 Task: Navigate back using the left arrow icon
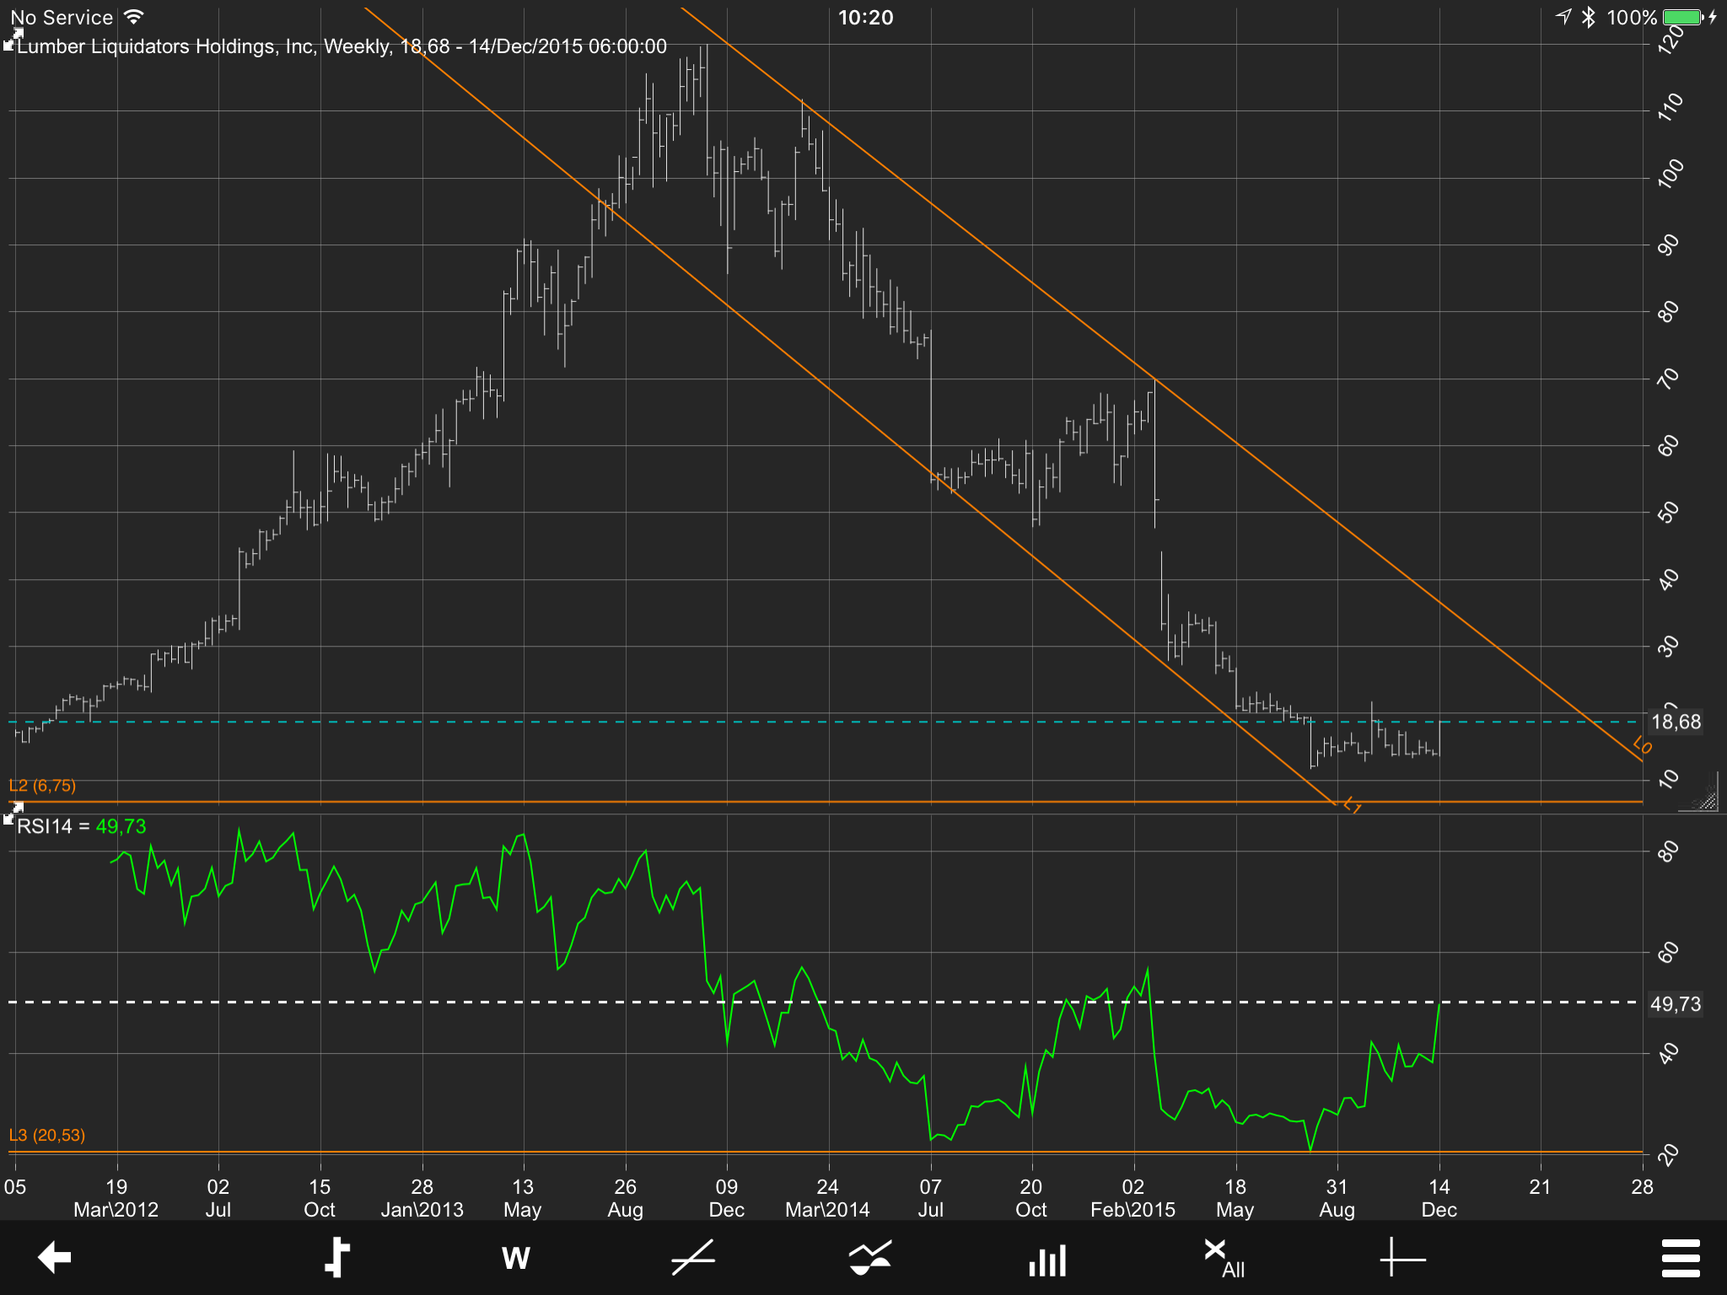(x=53, y=1257)
